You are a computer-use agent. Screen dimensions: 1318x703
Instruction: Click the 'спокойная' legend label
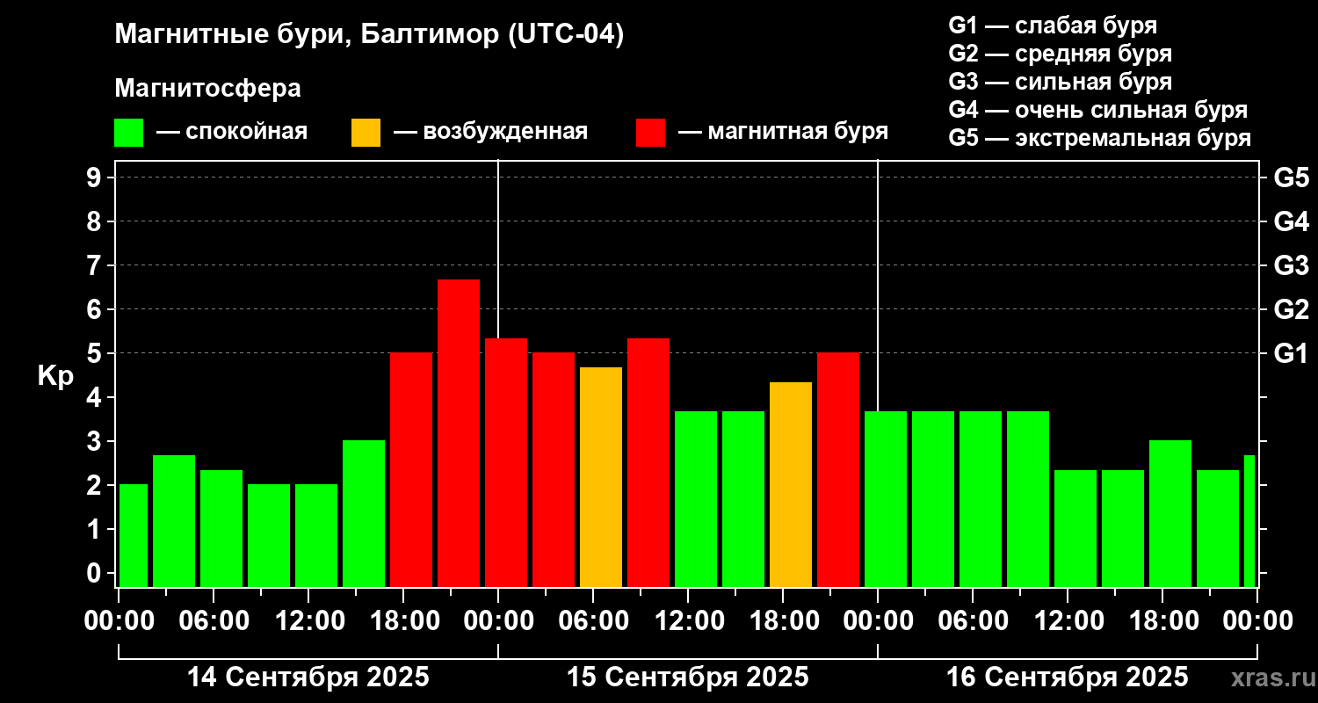click(x=247, y=132)
